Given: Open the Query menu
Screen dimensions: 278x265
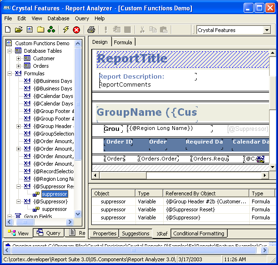Looking at the screenshot, I should pyautogui.click(x=82, y=18).
